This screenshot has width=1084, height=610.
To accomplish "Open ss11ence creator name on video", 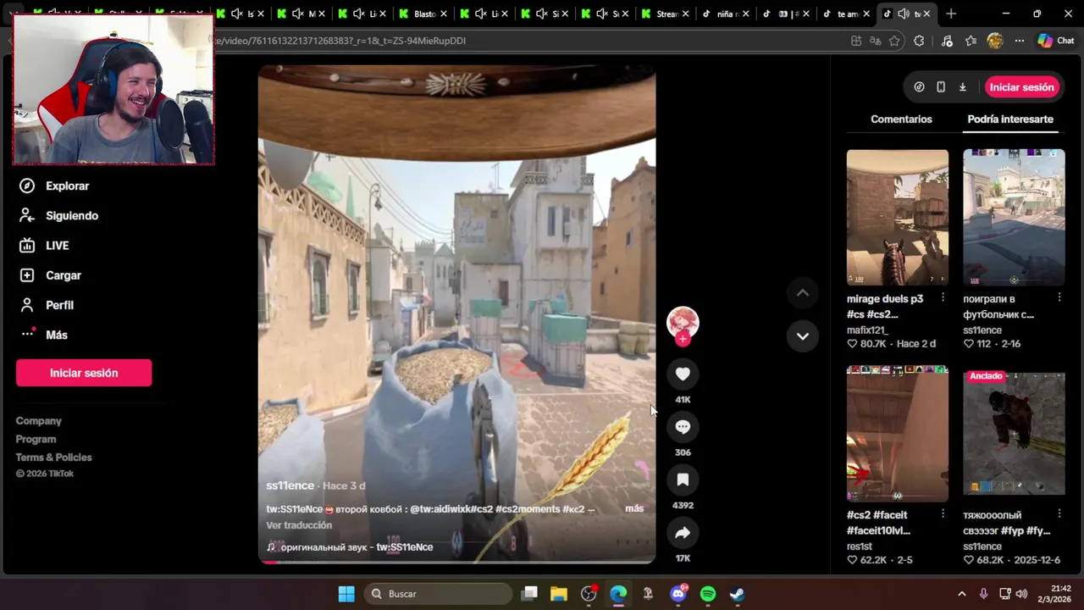I will click(290, 485).
